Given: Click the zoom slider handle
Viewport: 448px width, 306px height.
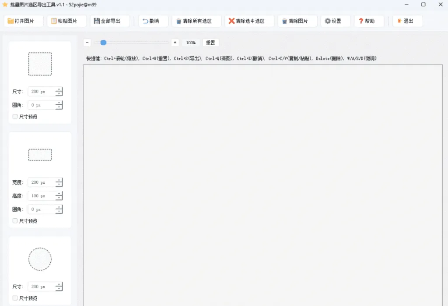Looking at the screenshot, I should coord(103,43).
